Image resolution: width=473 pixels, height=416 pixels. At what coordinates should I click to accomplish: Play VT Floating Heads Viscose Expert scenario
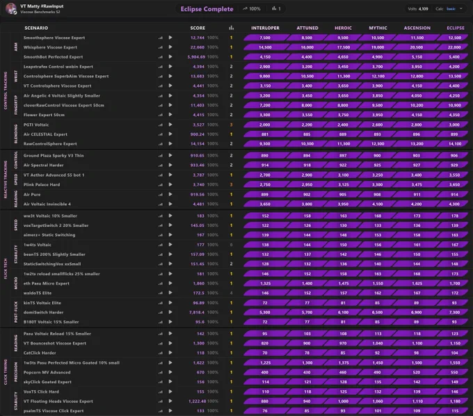pos(170,401)
